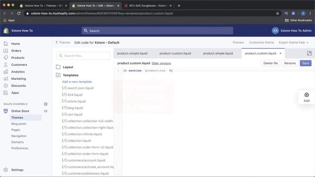Viewport: 315px width, 177px height.
Task: Open Navigation in sidebar
Action: tap(19, 136)
